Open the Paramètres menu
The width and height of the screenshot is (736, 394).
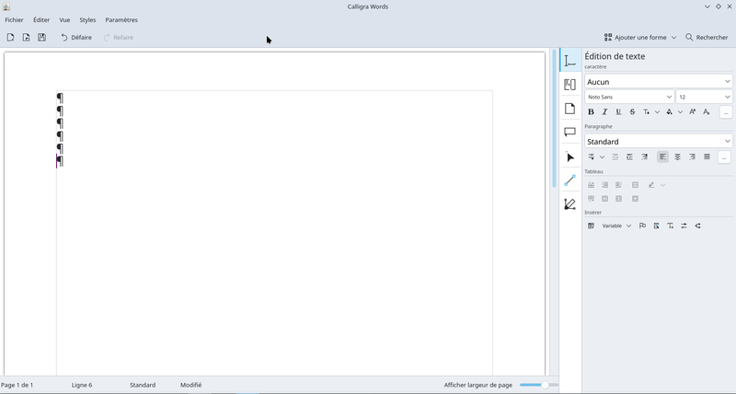coord(121,19)
